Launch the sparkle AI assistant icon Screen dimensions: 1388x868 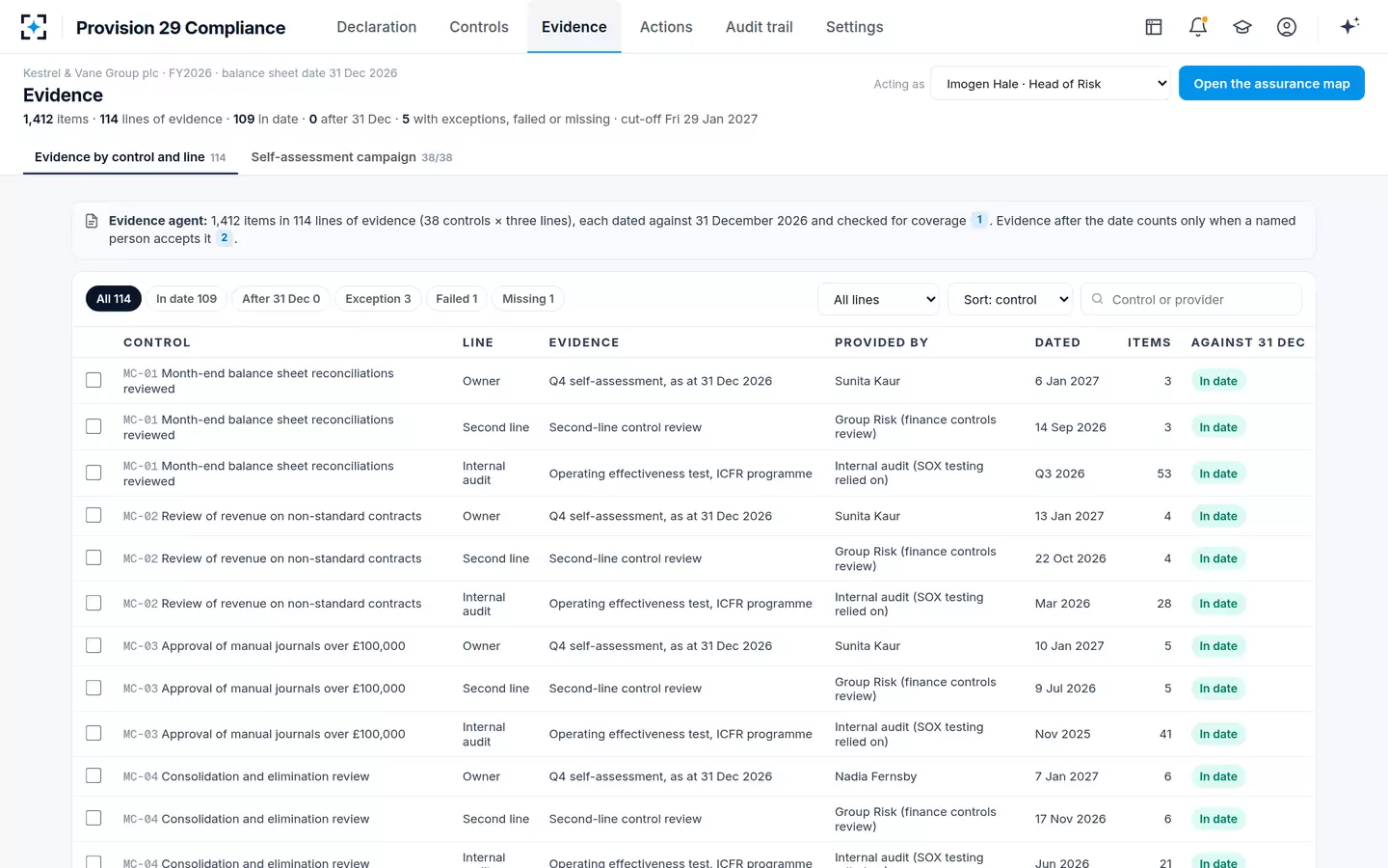coord(1349,26)
